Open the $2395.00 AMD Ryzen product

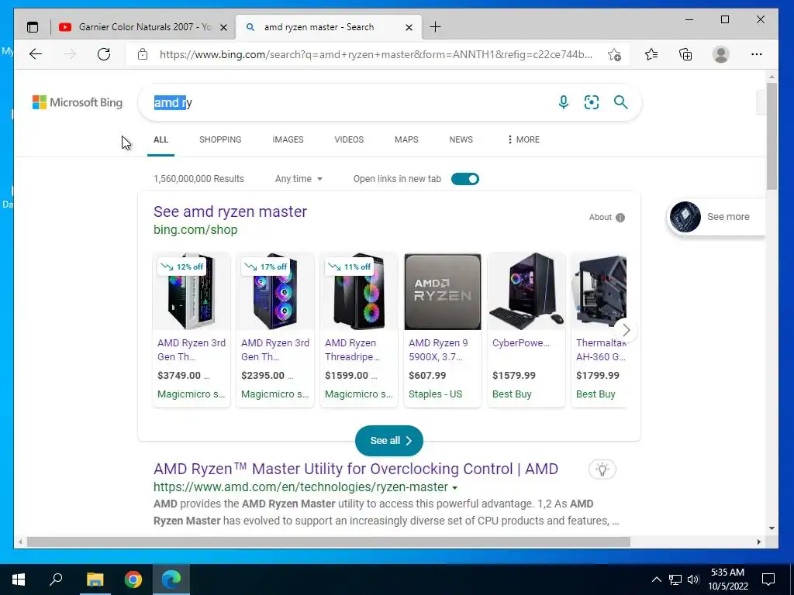275,329
